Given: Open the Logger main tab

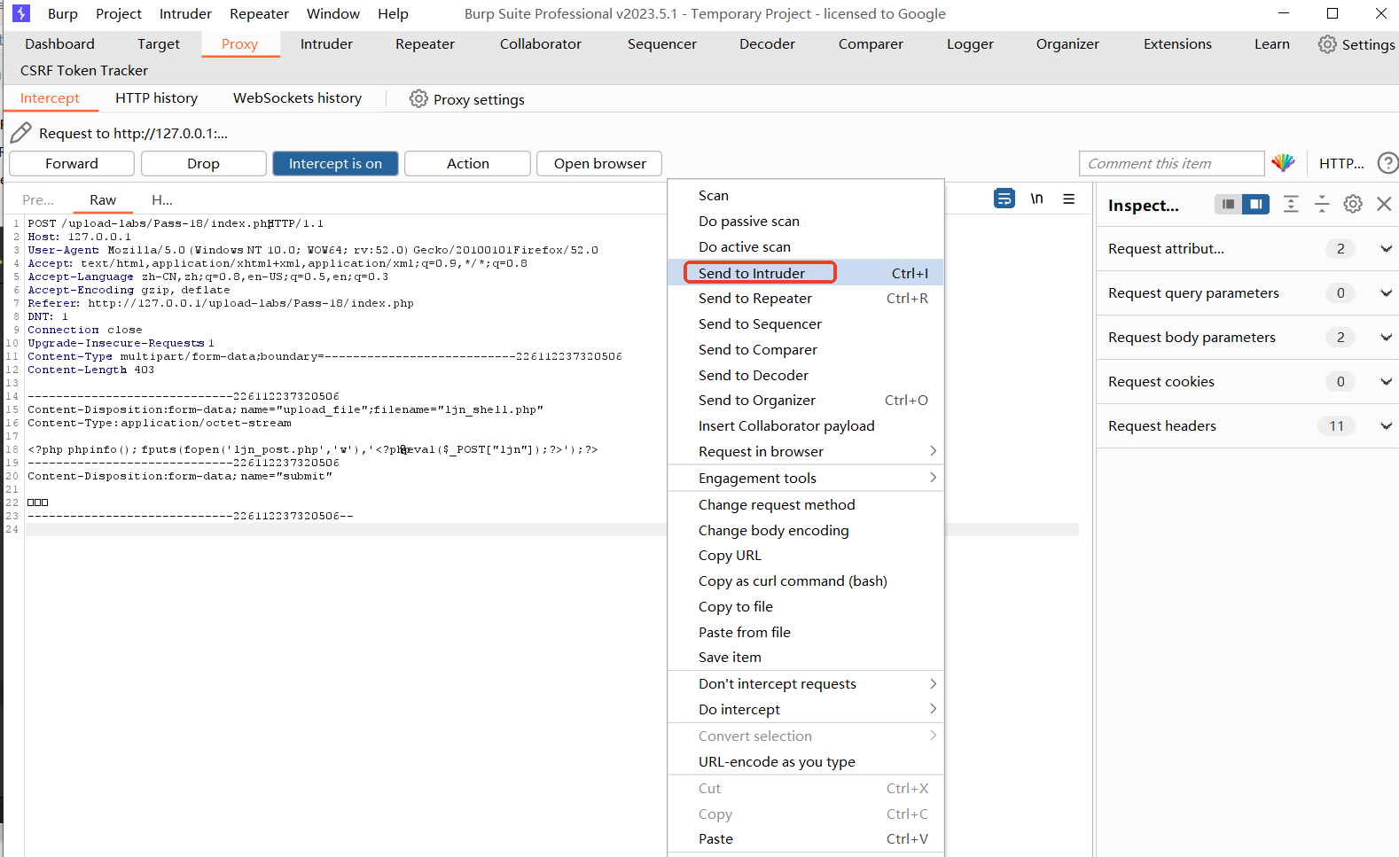Looking at the screenshot, I should coord(970,44).
